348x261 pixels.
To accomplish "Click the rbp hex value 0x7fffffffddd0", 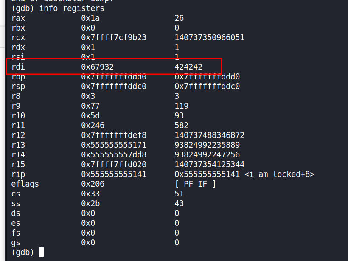I will (x=114, y=77).
